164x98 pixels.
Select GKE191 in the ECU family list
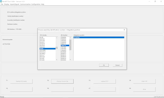click(48, 39)
